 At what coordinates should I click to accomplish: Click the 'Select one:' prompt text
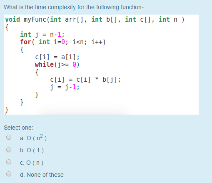[x=18, y=128]
